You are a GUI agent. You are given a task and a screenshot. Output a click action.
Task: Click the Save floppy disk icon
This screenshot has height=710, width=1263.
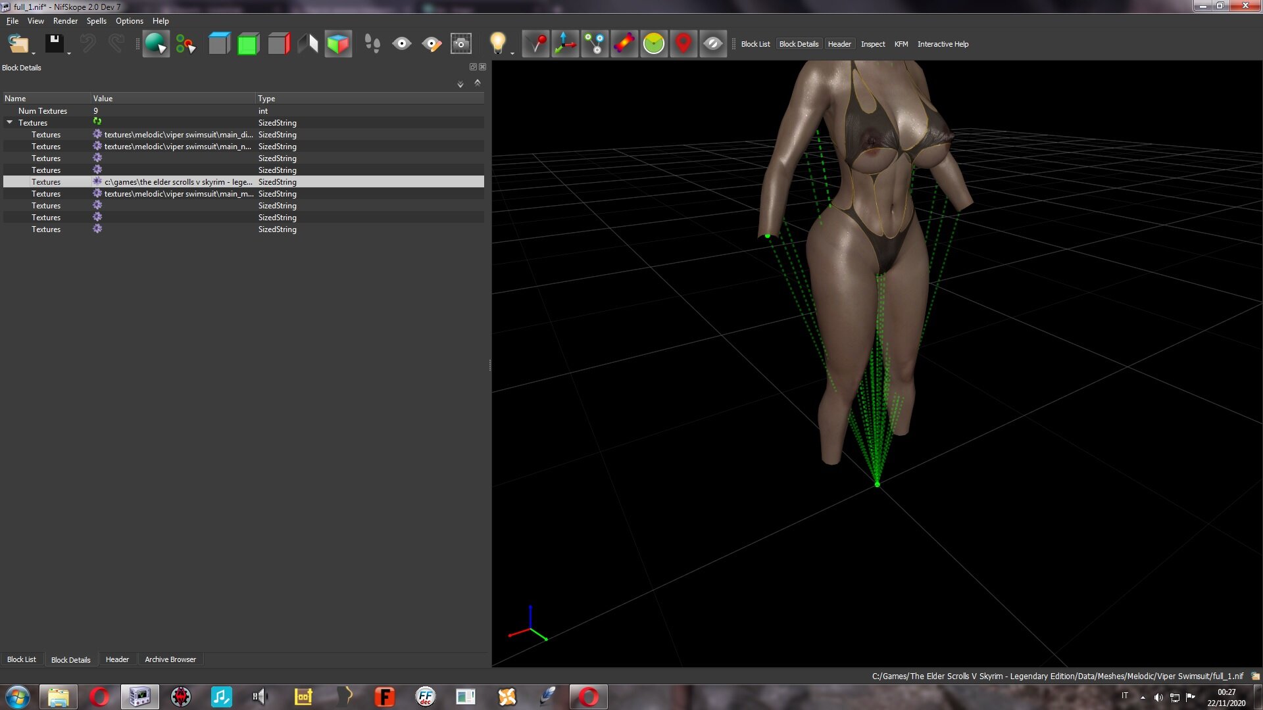click(54, 43)
